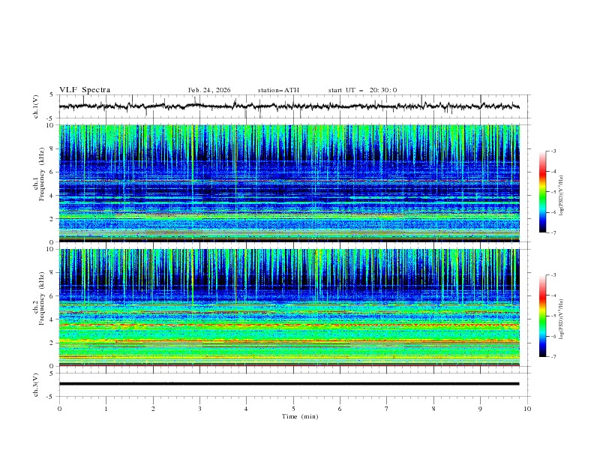Select the date text 'Feb. 24, 2026'
Image resolution: width=594 pixels, height=459 pixels.
click(x=209, y=90)
